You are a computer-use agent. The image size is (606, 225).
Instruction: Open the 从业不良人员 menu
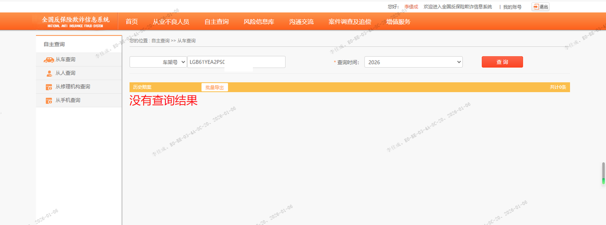point(171,22)
